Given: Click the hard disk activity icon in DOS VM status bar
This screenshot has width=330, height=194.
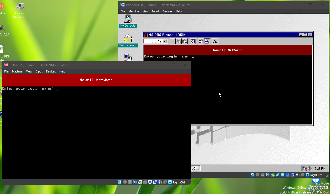Looking at the screenshot, I should click(x=120, y=182).
